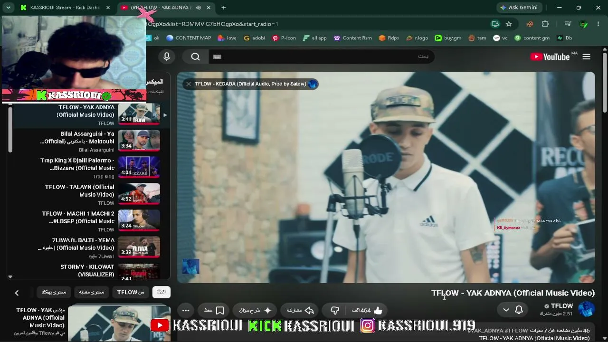608x342 pixels.
Task: Close the KASSRIOUI Stream Kick tab
Action: point(108,8)
